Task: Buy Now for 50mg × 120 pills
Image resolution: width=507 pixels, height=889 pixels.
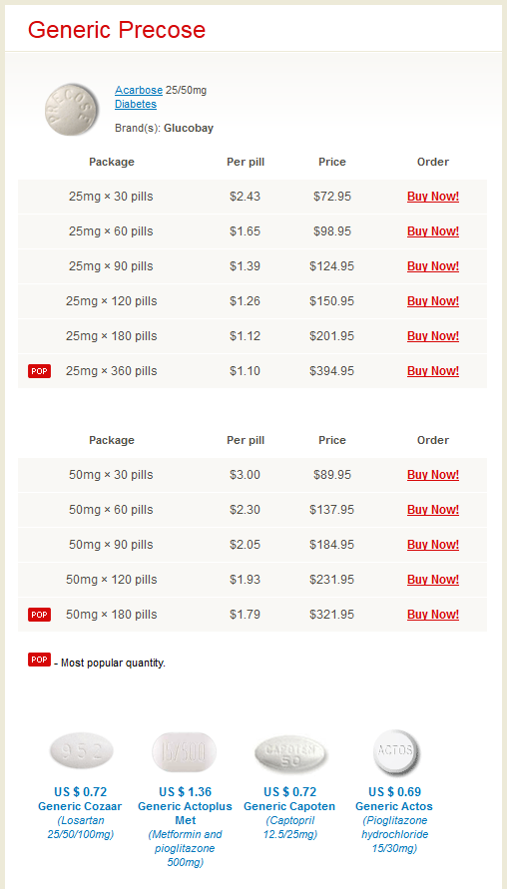Action: click(433, 580)
